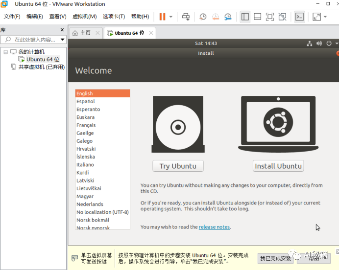
Task: Select English language
Action: click(103, 93)
